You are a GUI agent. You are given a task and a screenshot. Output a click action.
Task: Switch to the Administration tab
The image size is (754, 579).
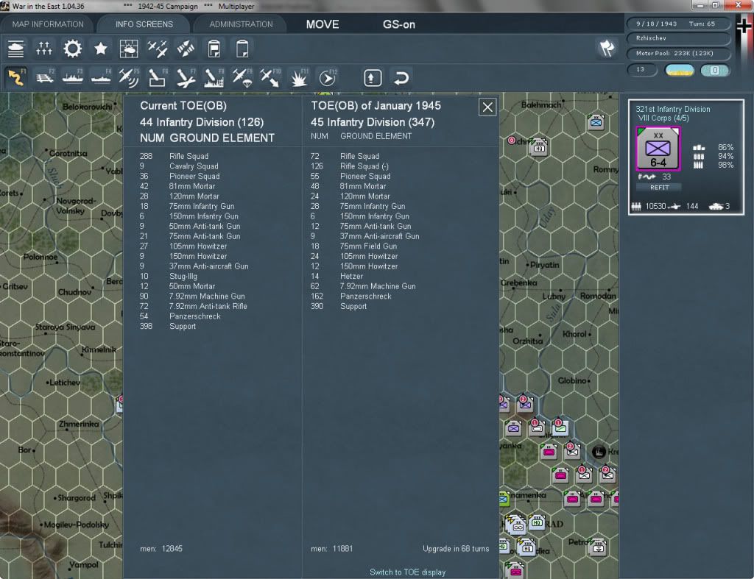pyautogui.click(x=241, y=24)
